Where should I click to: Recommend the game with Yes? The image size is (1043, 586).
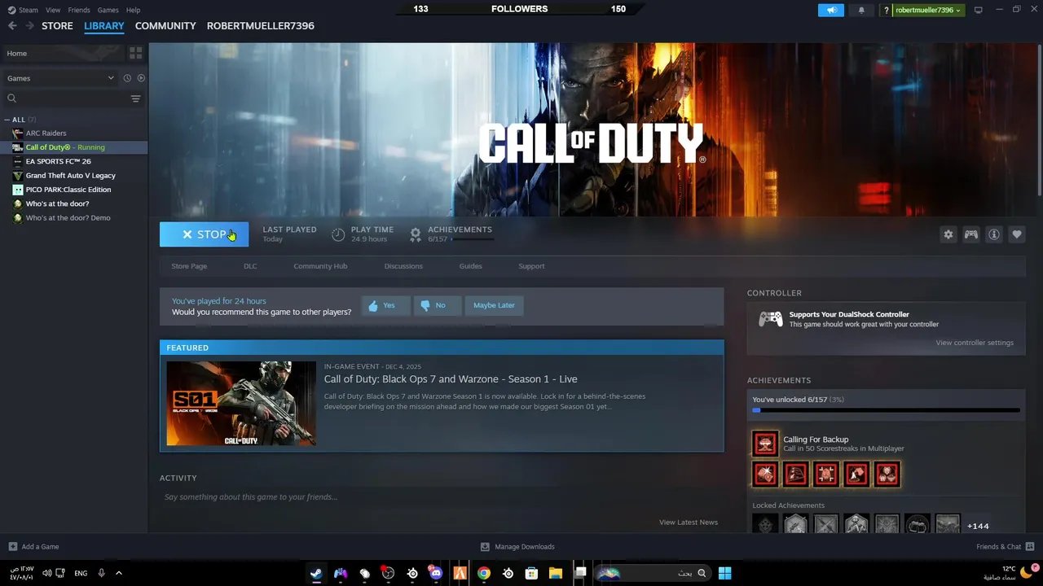click(385, 305)
